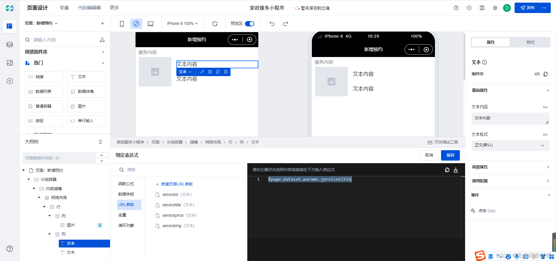This screenshot has width=556, height=261.
Task: Focus the outline tree search field
Action: pos(59,158)
